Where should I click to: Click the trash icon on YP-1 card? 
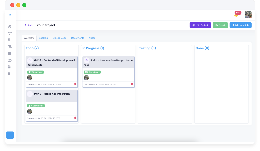(x=132, y=84)
